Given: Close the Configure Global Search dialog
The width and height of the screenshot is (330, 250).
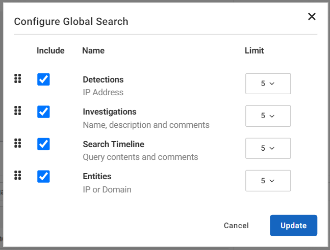Looking at the screenshot, I should click(312, 17).
